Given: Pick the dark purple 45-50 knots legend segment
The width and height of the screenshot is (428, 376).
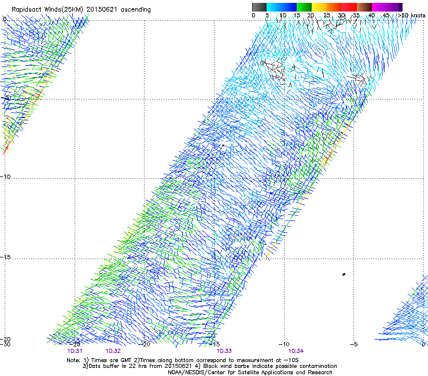Looking at the screenshot, I should (394, 7).
